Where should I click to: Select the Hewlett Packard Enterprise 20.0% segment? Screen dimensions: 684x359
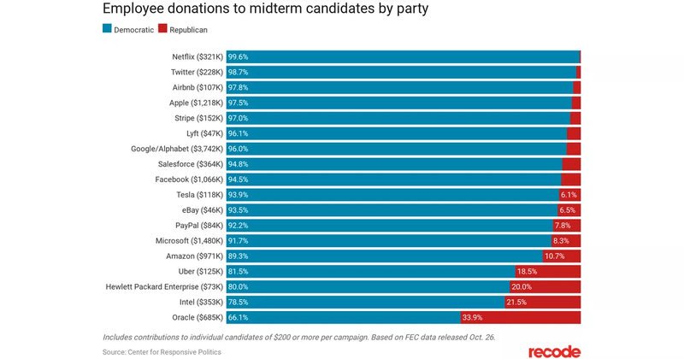[x=545, y=286]
